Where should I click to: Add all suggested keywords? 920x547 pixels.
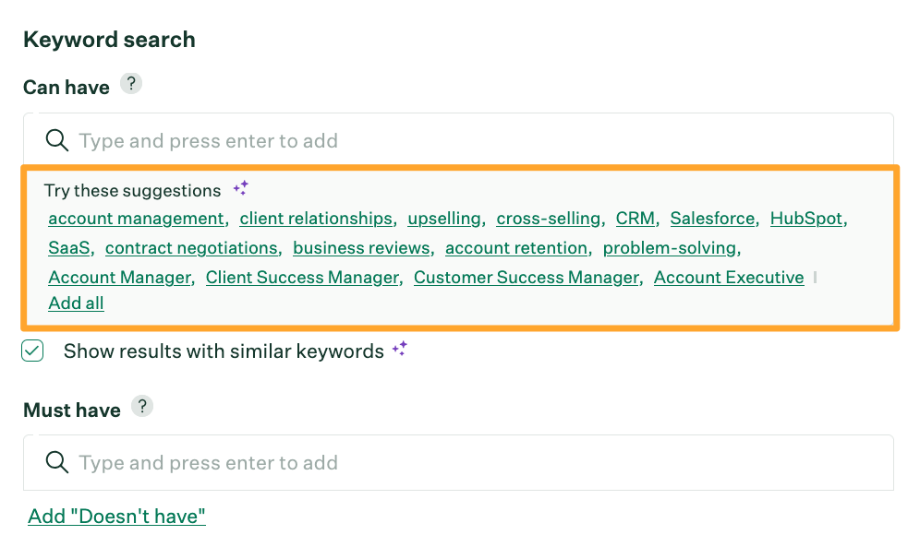pos(76,303)
